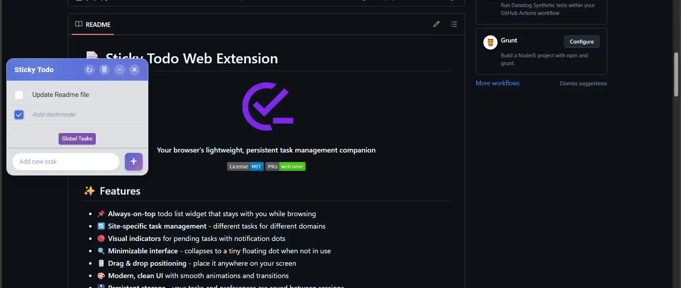681x288 pixels.
Task: Minimize the Sticky Todo widget
Action: click(x=120, y=70)
